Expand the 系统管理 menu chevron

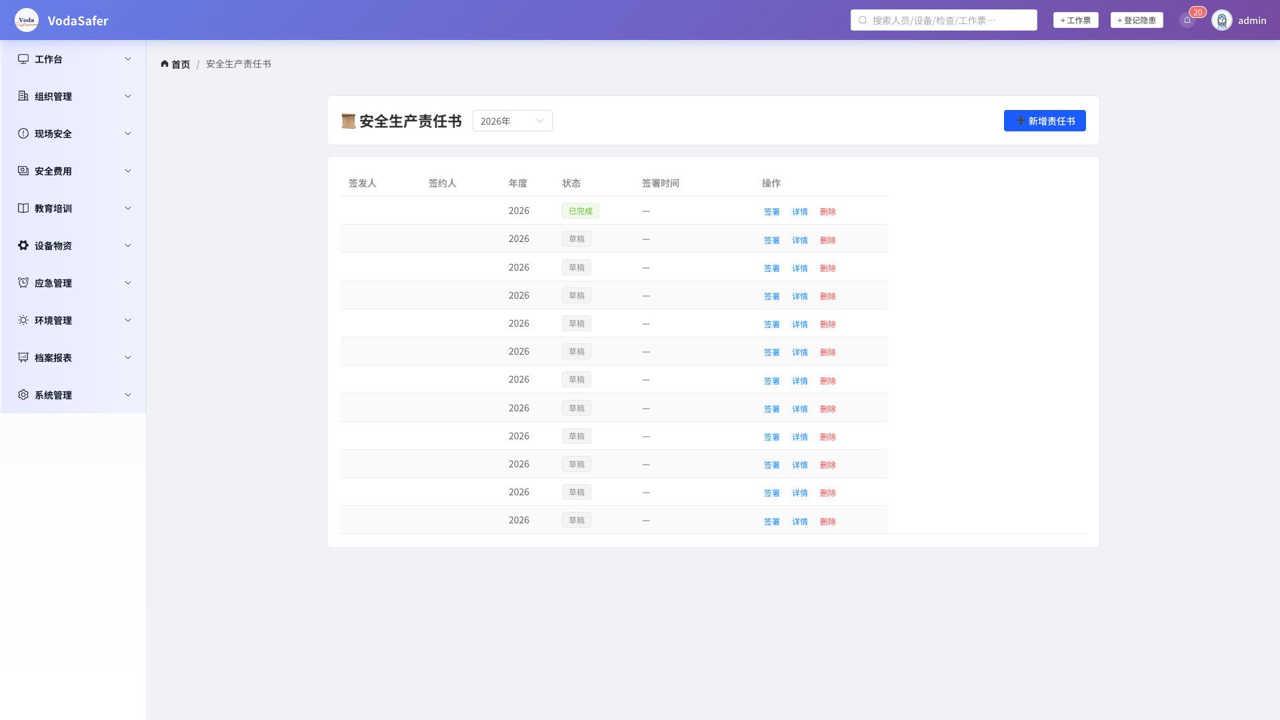pyautogui.click(x=128, y=395)
